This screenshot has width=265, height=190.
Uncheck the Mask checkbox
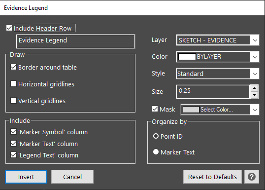(x=155, y=109)
